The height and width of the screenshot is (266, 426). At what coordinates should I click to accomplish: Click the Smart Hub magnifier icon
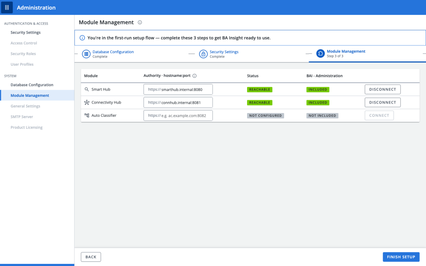87,89
